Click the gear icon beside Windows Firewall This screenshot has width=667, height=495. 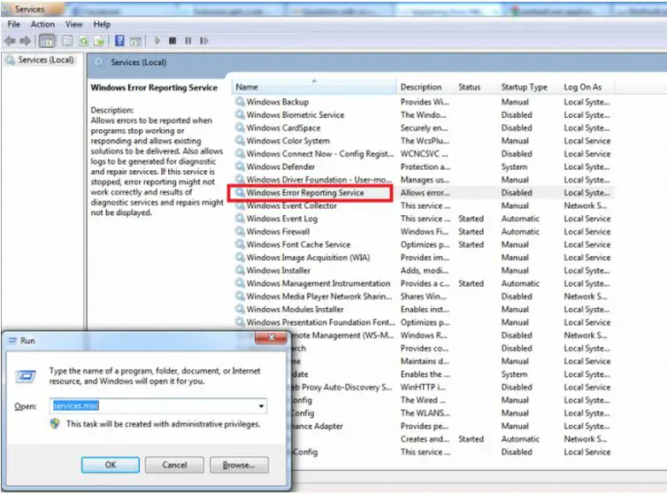coord(240,231)
